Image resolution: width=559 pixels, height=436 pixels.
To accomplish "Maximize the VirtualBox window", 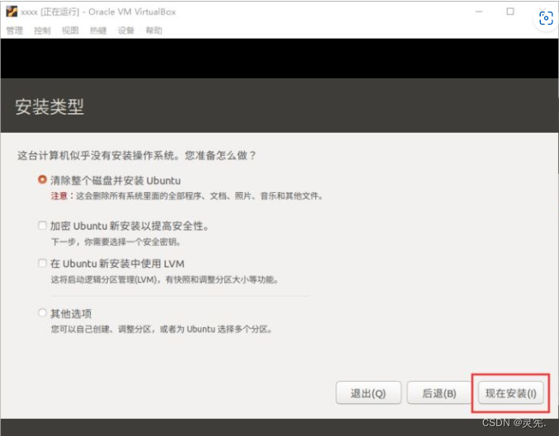I will tap(510, 12).
